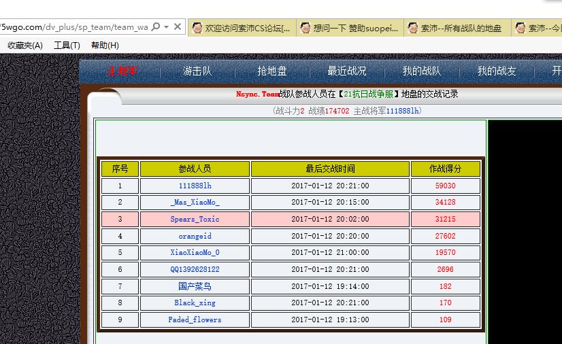The width and height of the screenshot is (562, 344).
Task: Open 最近战况 navigation link
Action: click(x=347, y=71)
